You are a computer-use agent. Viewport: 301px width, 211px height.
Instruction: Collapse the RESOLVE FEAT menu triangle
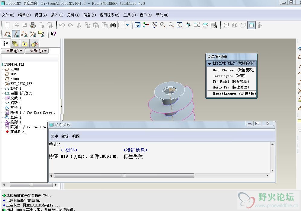click(x=210, y=64)
